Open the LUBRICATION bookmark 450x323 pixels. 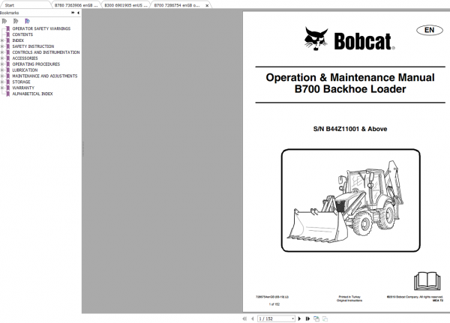[x=25, y=70]
